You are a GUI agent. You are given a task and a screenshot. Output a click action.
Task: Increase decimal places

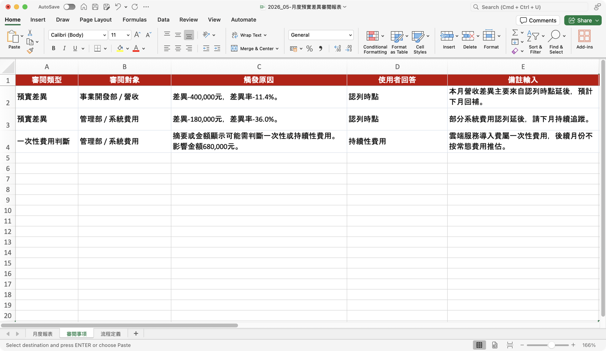click(338, 49)
